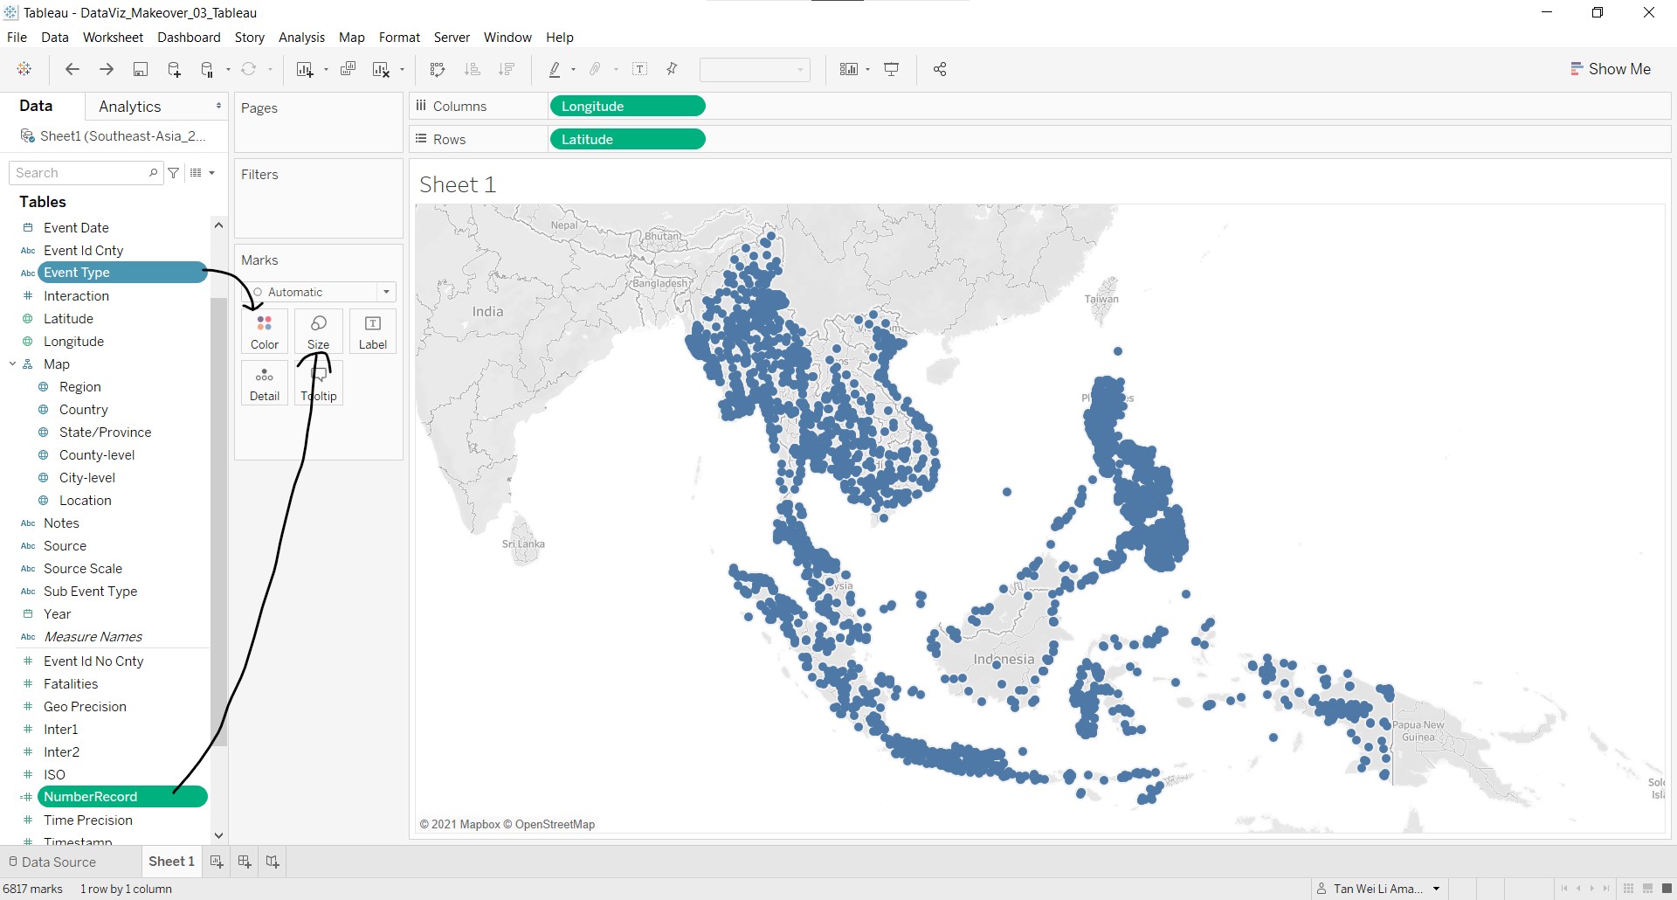
Task: Select the Fatalities field
Action: [x=71, y=684]
